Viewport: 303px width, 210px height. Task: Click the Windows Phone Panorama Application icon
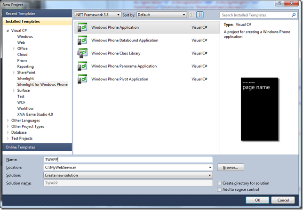point(82,66)
